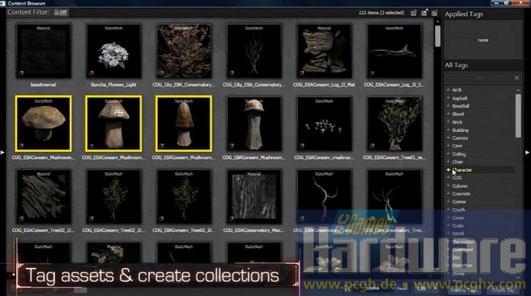This screenshot has width=531, height=296.
Task: Click the '221 items (3 selected)' status text
Action: (381, 13)
